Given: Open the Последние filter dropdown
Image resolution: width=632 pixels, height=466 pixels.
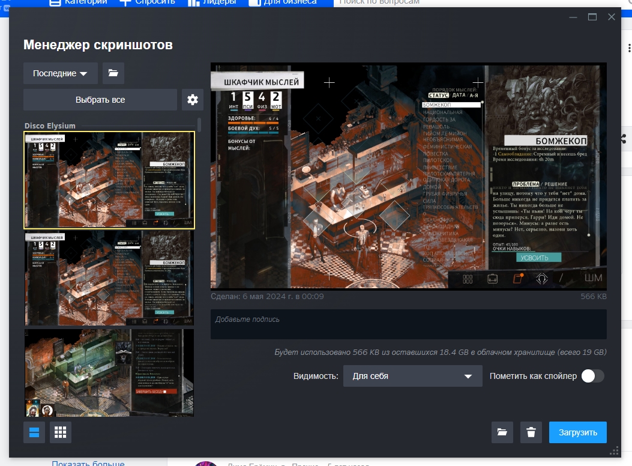Looking at the screenshot, I should (61, 73).
